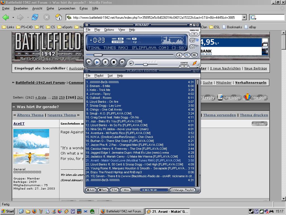
Task: Click Firefox back arrow button
Action: pyautogui.click(x=6, y=17)
